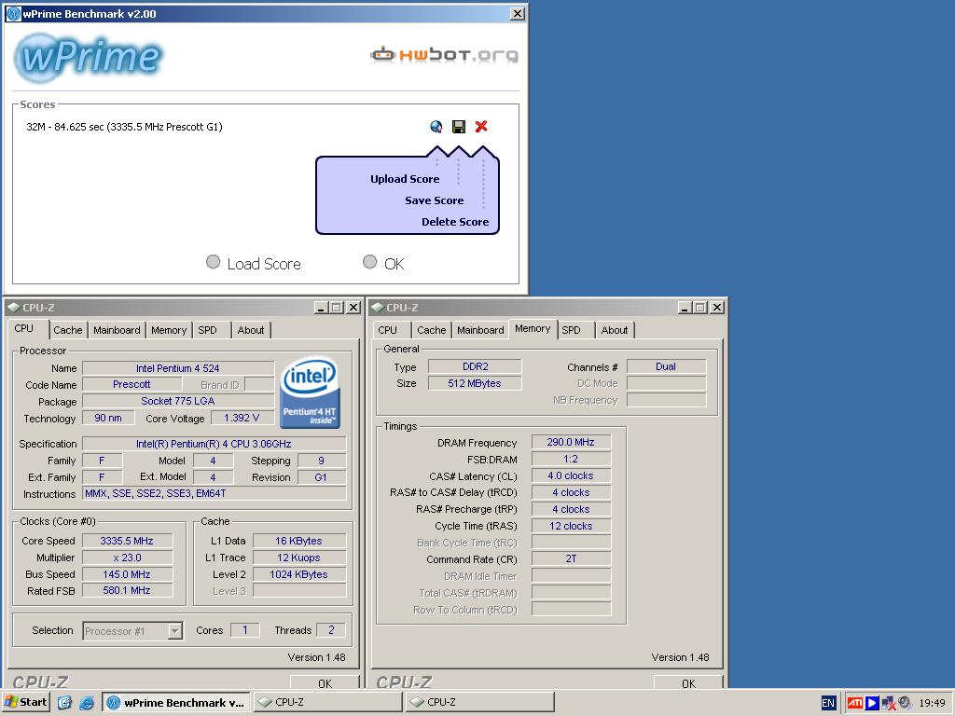Open SPD tab in right CPU-Z window

click(571, 330)
